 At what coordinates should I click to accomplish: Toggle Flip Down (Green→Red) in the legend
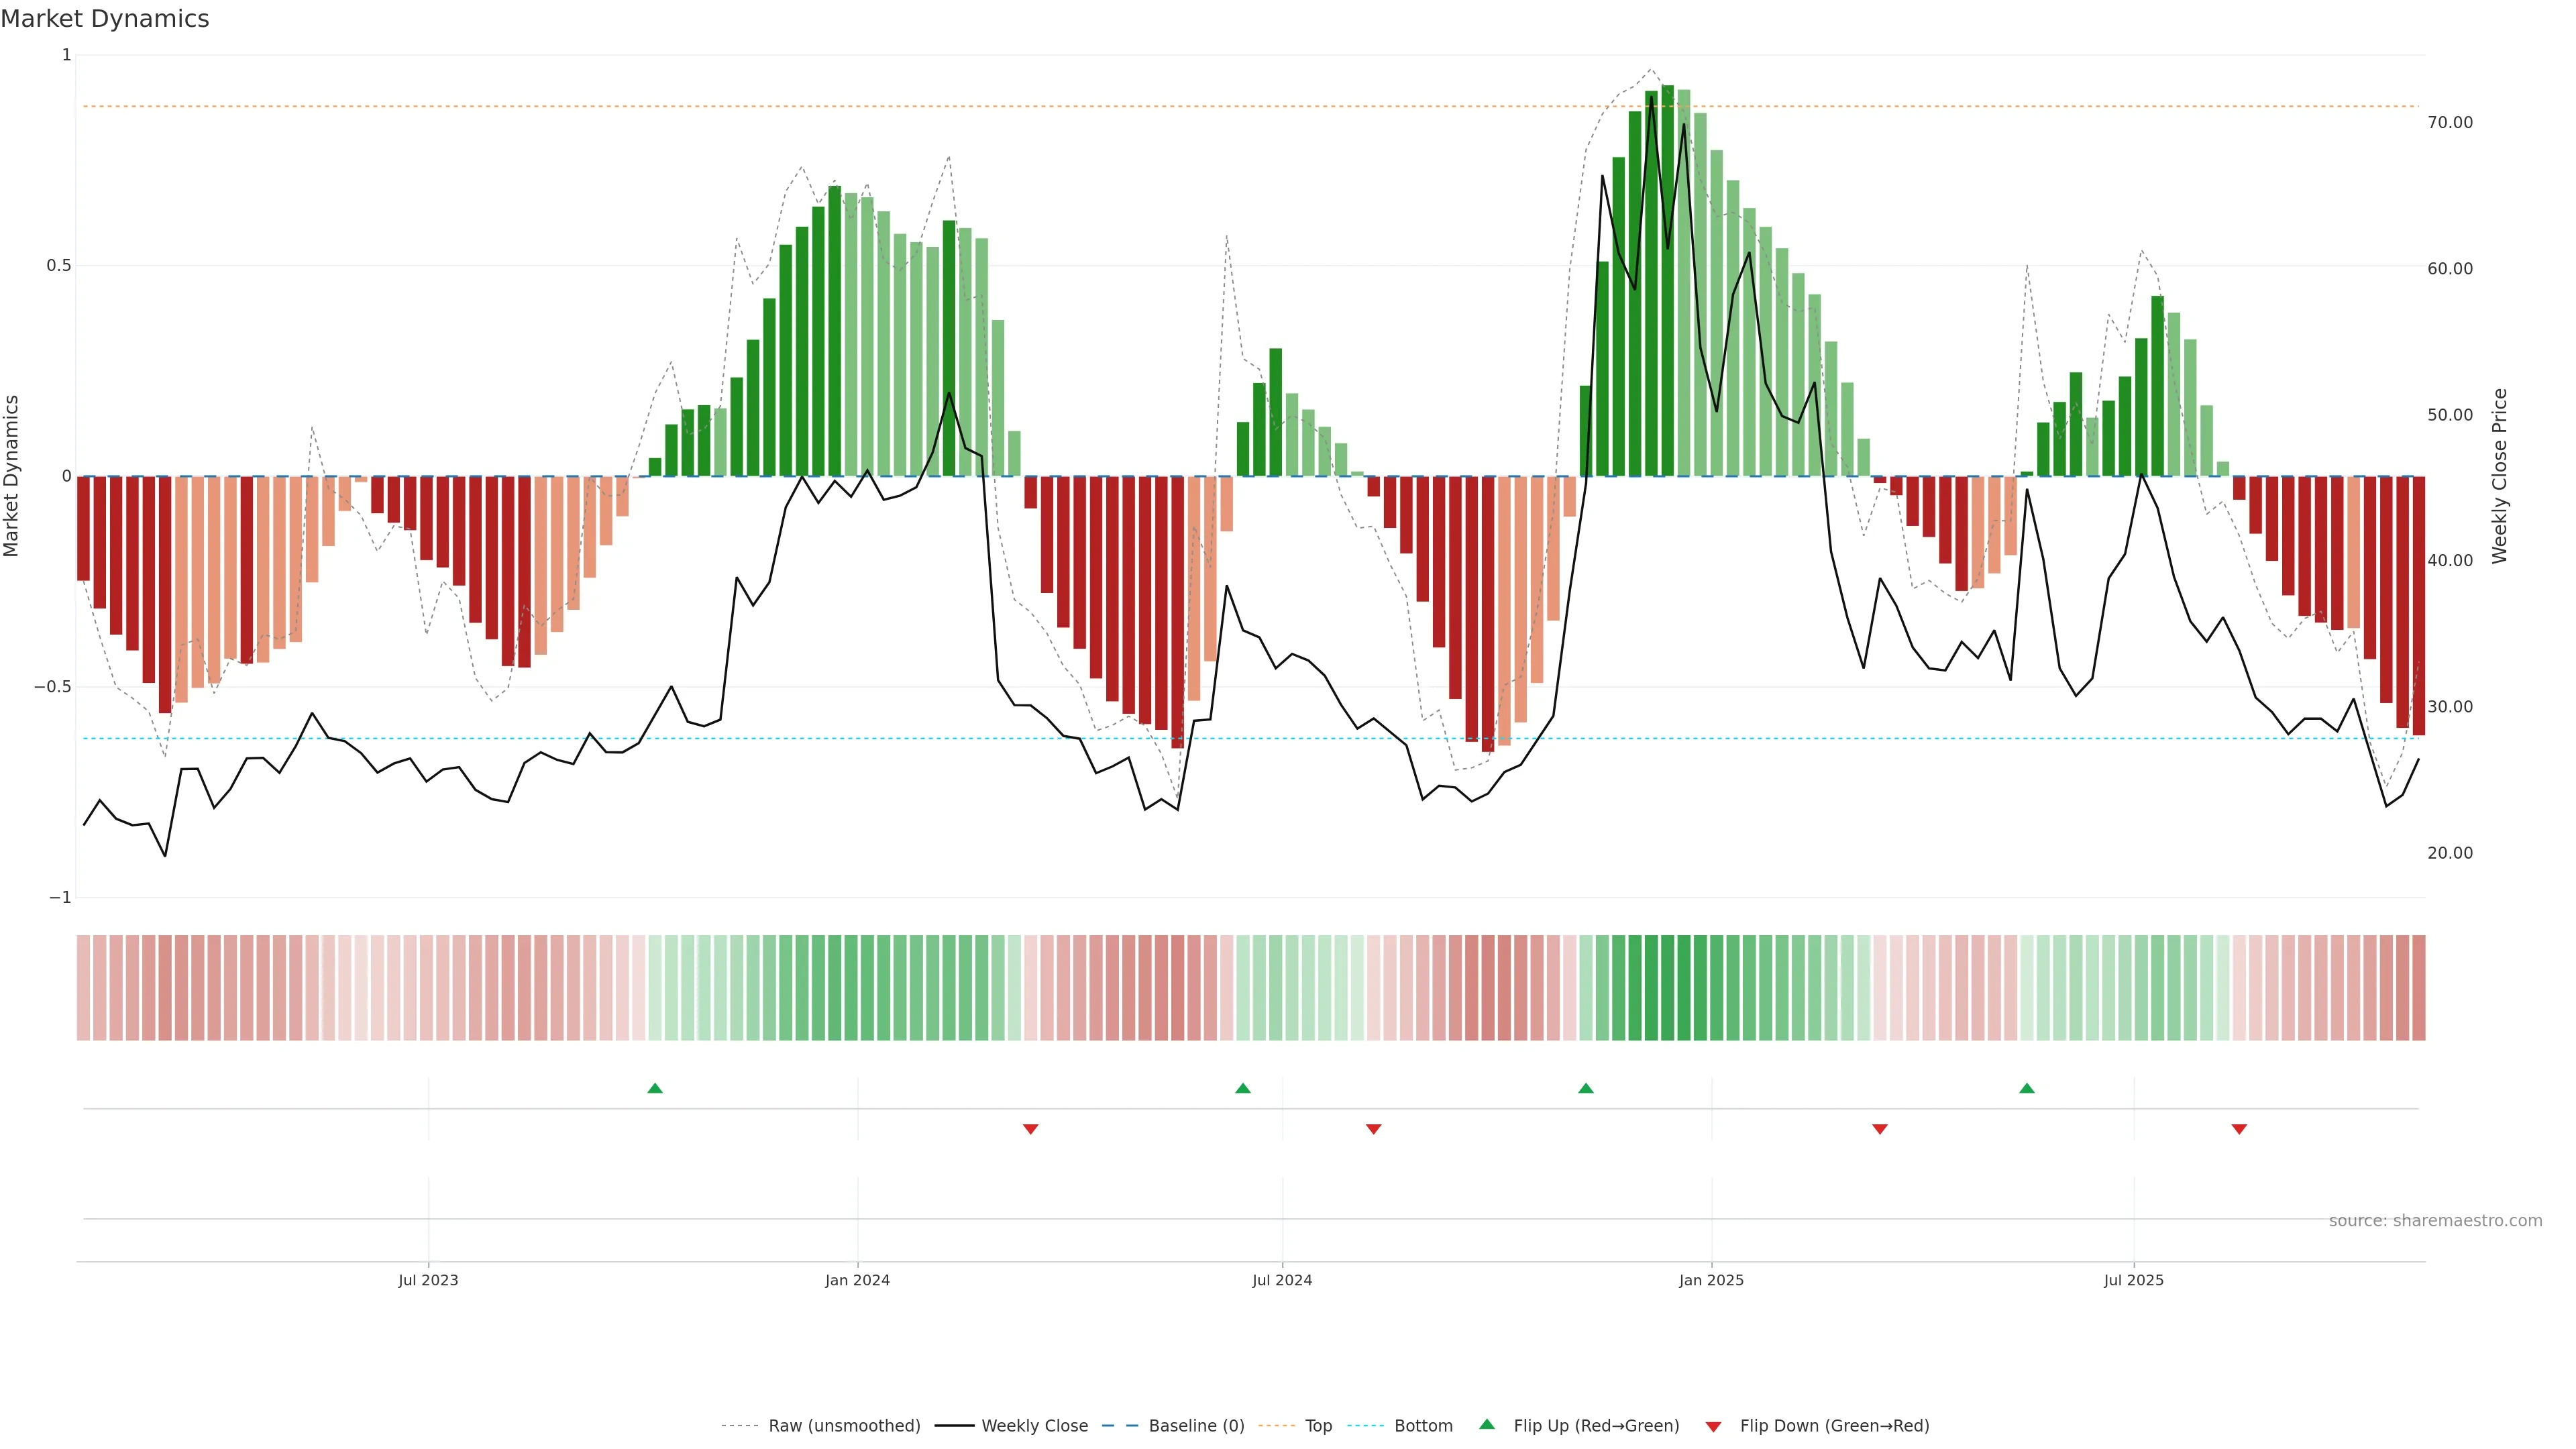1834,1426
